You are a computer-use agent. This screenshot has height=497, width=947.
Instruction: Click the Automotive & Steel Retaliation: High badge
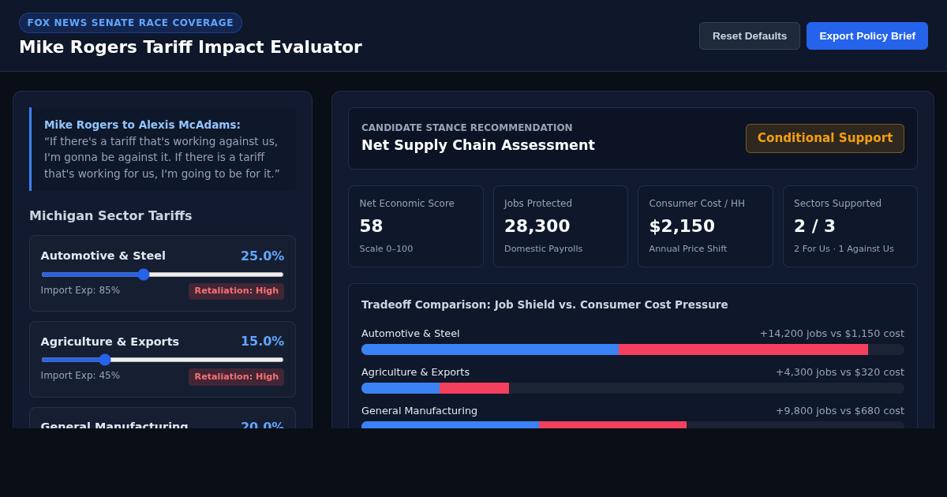[236, 291]
